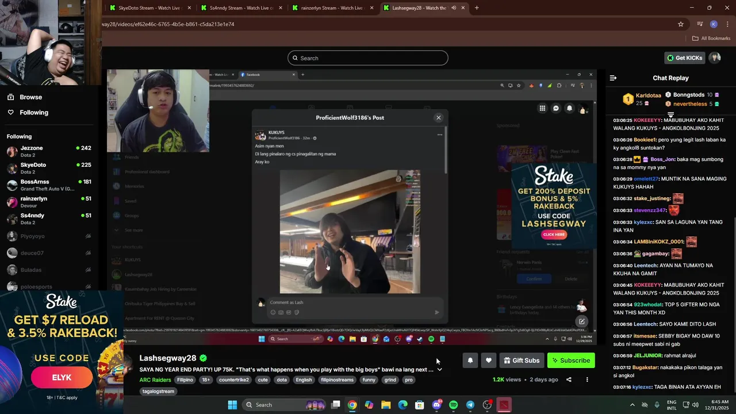Open the media control icon in Chrome toolbar
The width and height of the screenshot is (736, 414).
coord(700,24)
